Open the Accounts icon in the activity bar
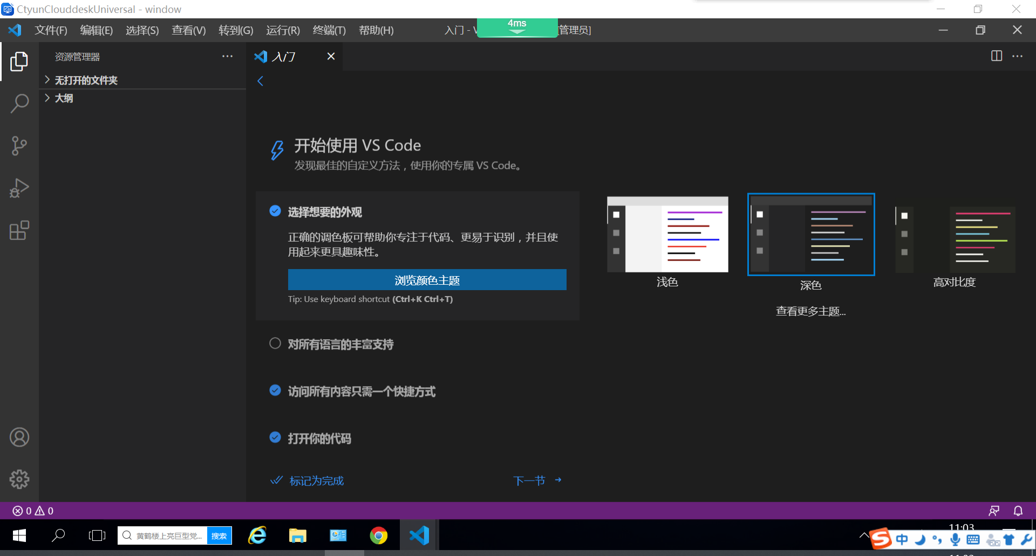 [19, 437]
